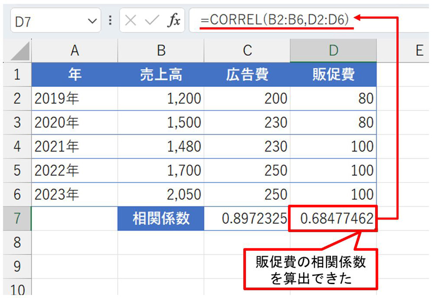The height and width of the screenshot is (298, 432).
Task: Click sales cell with 2,050
Action: tap(161, 194)
